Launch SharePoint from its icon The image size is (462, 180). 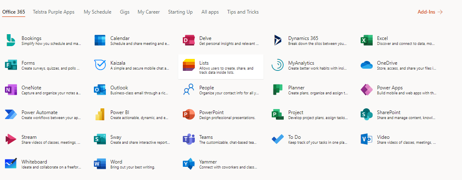click(x=366, y=115)
